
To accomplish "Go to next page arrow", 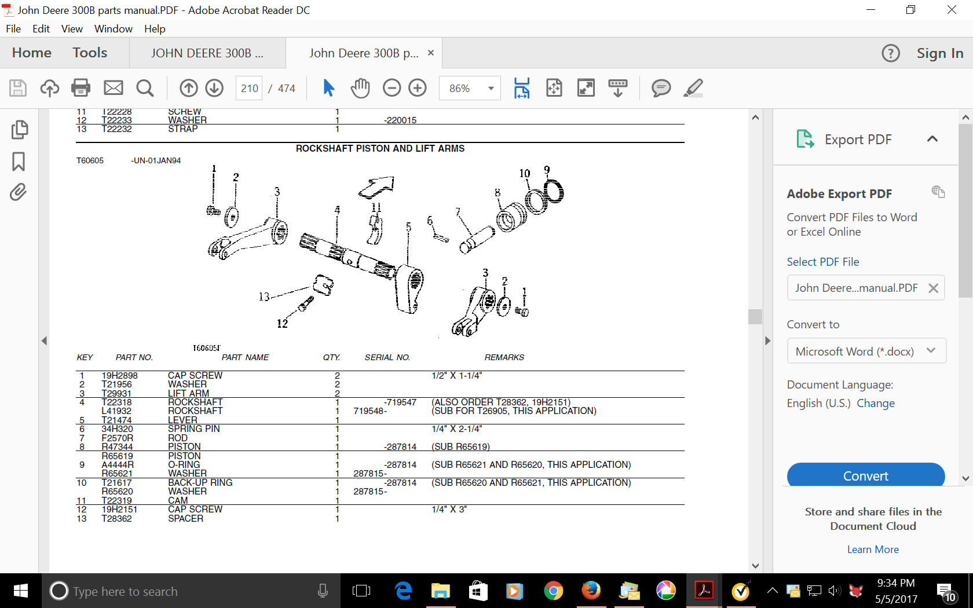I will [214, 88].
